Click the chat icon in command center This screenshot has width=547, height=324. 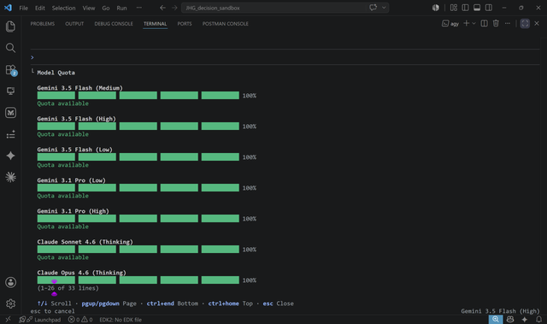(373, 8)
